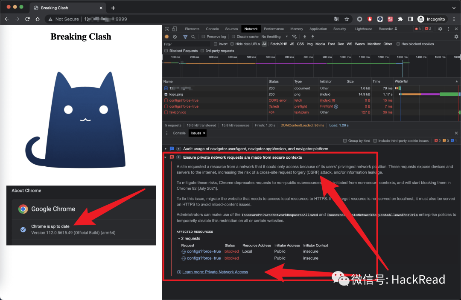461x300 pixels.
Task: Reload the page with the refresh icon
Action: [27, 19]
